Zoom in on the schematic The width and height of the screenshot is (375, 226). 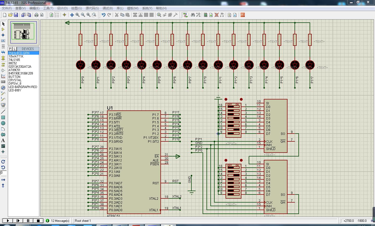point(77,15)
